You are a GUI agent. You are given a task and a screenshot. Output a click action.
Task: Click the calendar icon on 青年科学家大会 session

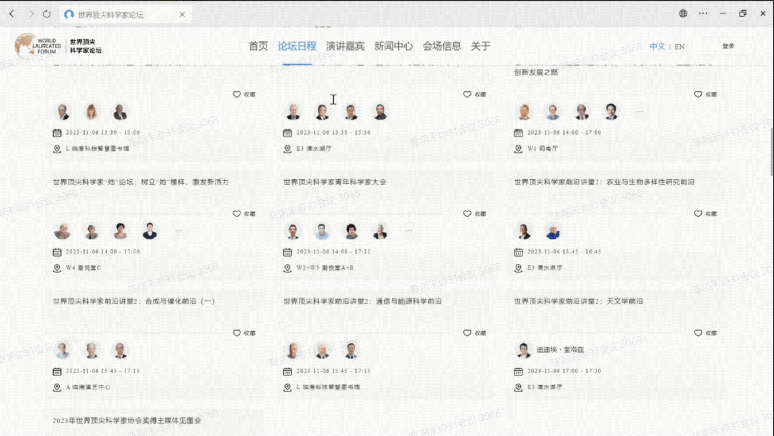coord(287,252)
